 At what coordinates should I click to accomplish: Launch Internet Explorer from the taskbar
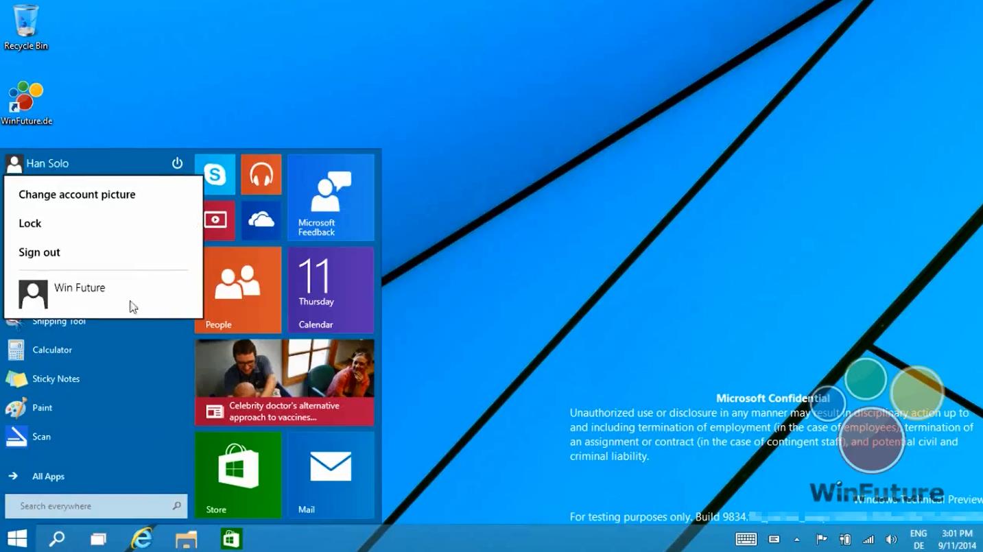pos(142,539)
